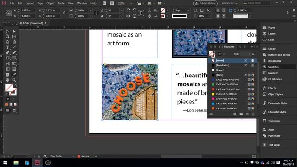Image resolution: width=297 pixels, height=167 pixels.
Task: Select the Selection tool arrow
Action: (x=7, y=31)
